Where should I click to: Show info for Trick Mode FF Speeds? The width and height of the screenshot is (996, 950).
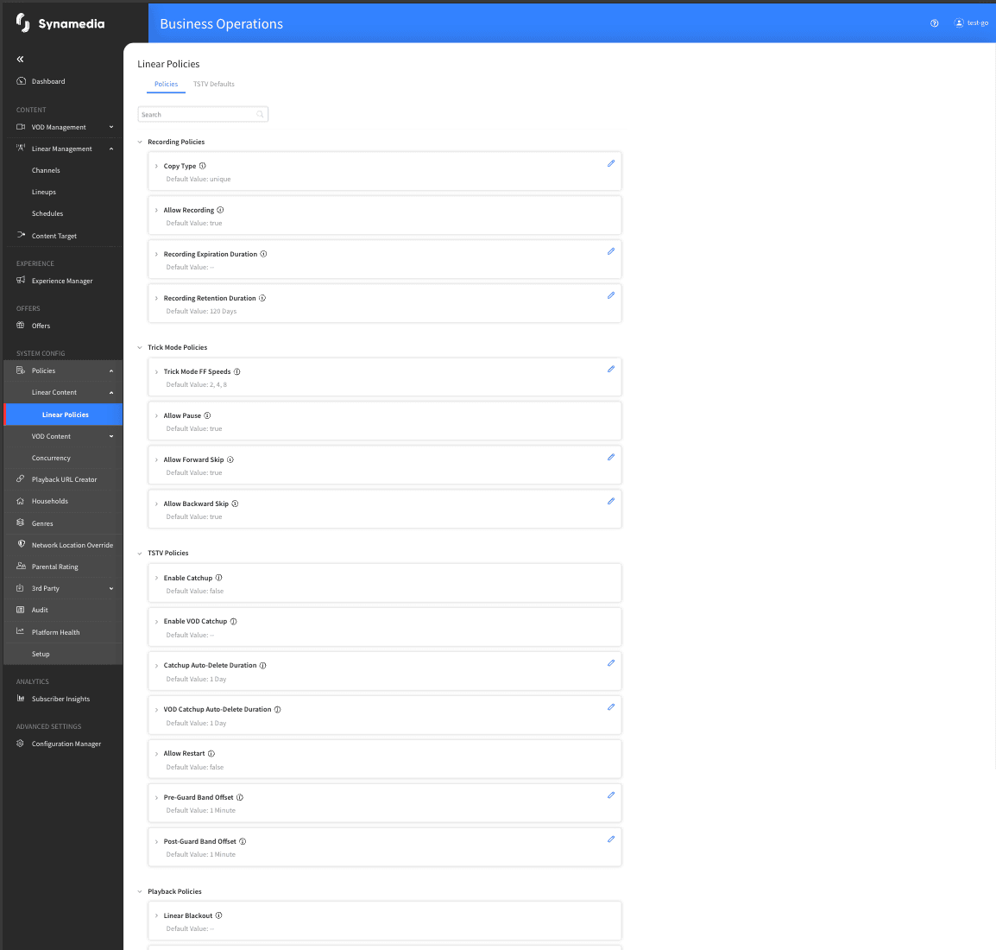pos(237,371)
